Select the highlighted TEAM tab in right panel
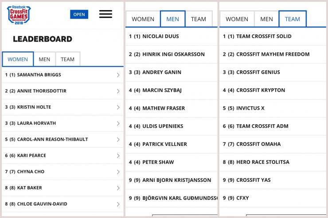This screenshot has height=218, width=328. coord(293,19)
